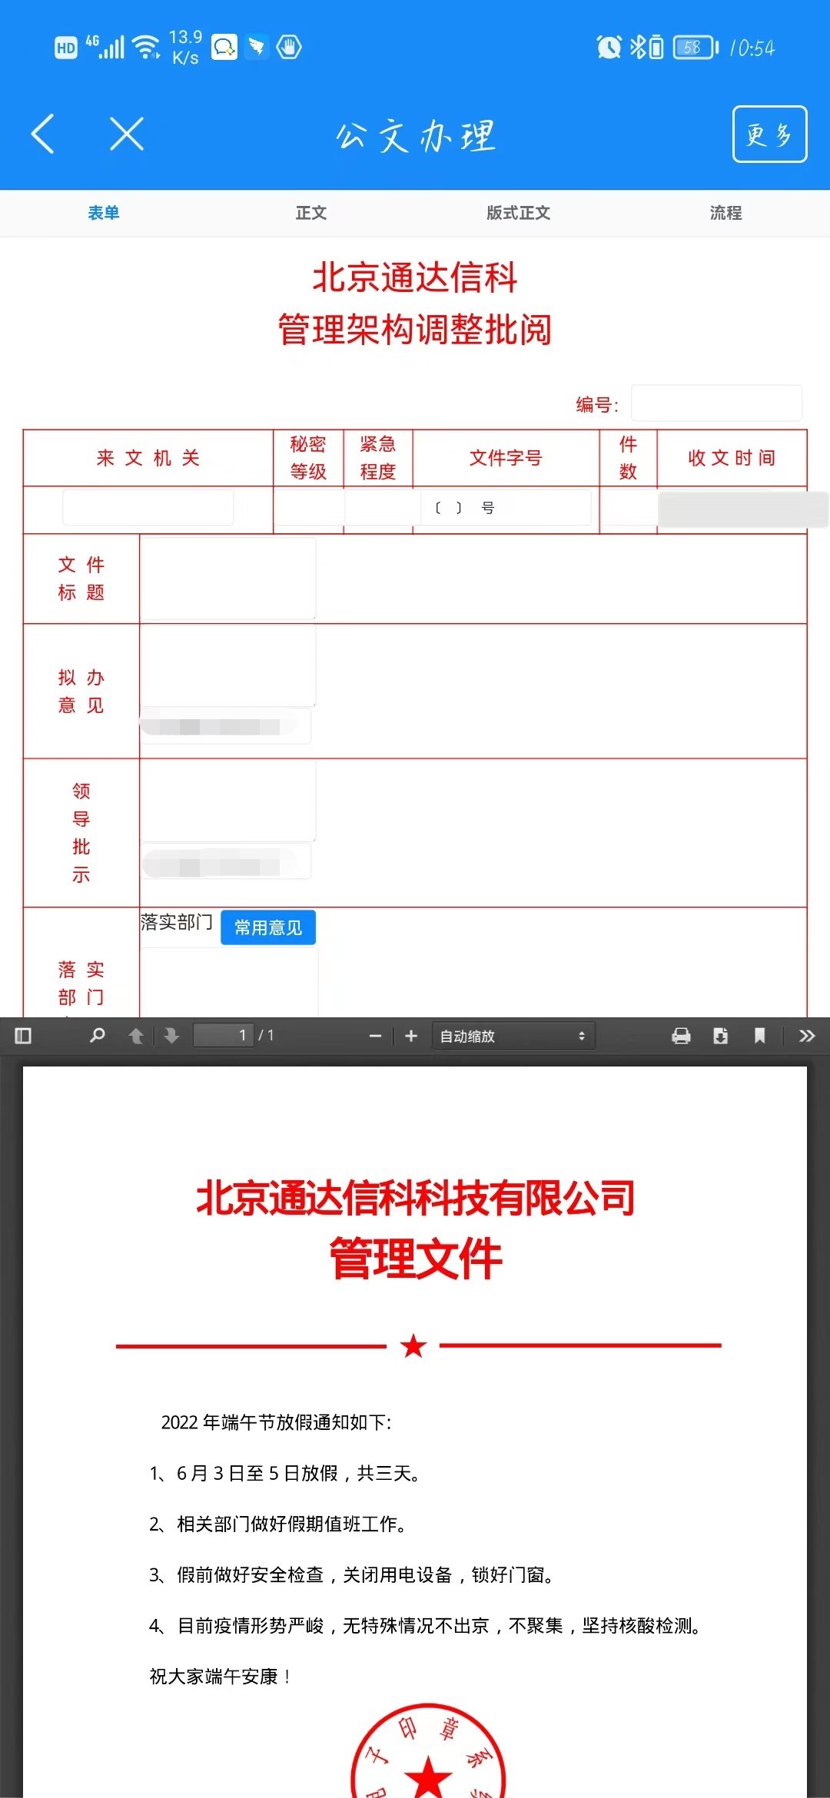
Task: Go to previous PDF page
Action: [136, 1036]
